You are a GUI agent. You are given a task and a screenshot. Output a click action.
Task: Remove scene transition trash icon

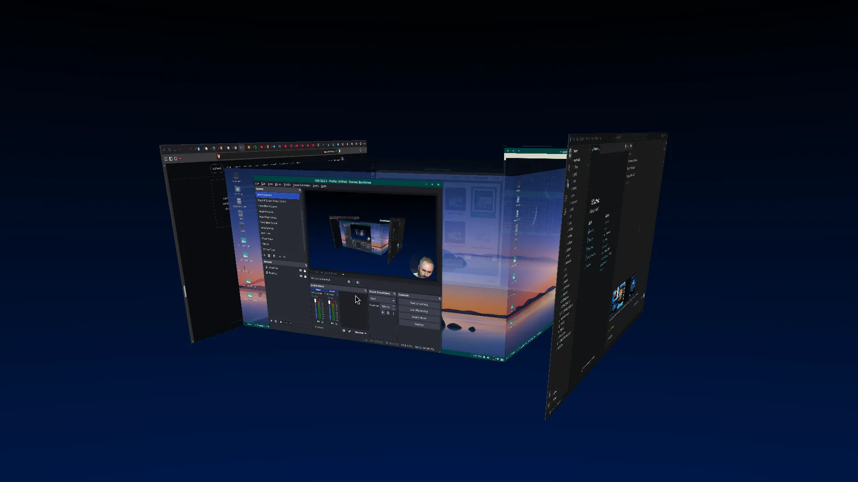pyautogui.click(x=388, y=313)
